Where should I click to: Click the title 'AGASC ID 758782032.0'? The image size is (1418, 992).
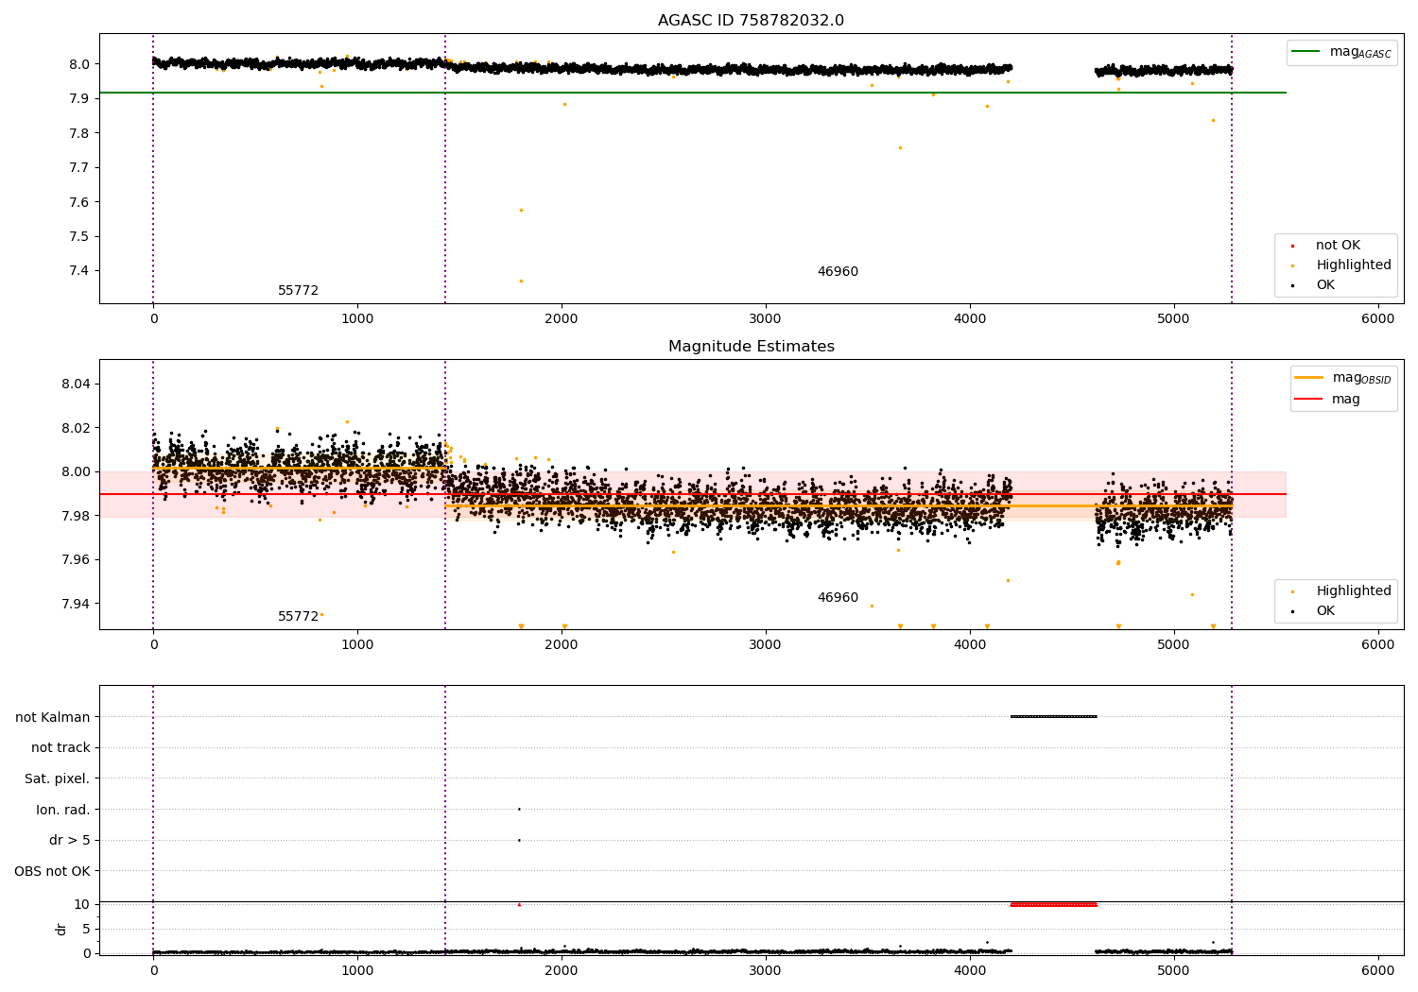tap(752, 21)
